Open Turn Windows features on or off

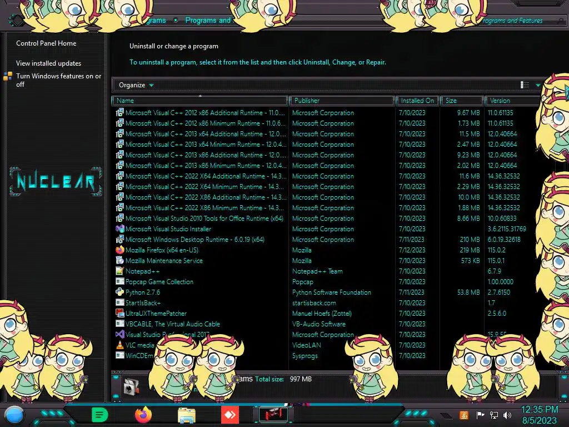tap(58, 80)
